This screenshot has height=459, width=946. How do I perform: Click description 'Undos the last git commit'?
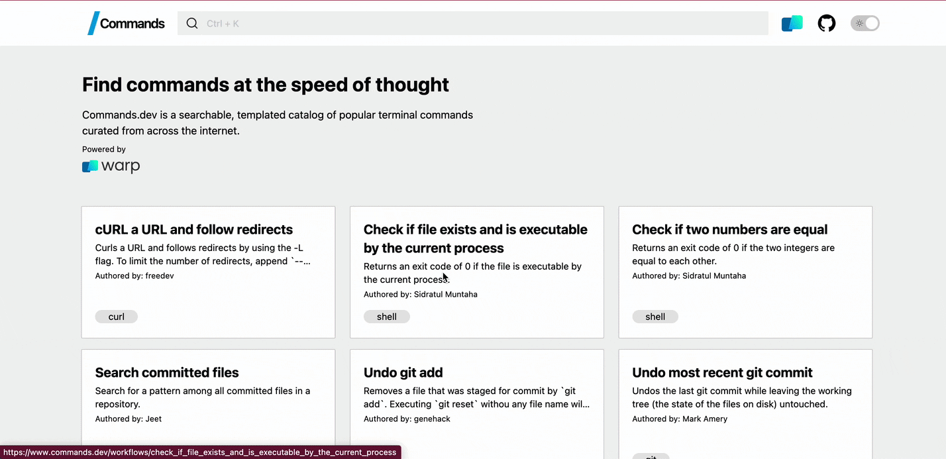point(742,397)
